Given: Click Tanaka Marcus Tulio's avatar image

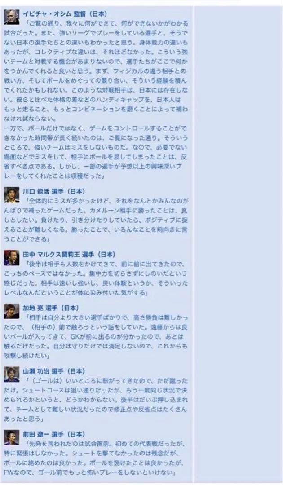Looking at the screenshot, I should pyautogui.click(x=12, y=258).
